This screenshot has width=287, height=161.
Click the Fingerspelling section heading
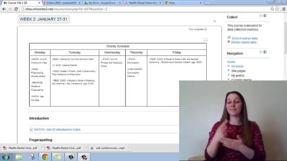tap(41, 140)
